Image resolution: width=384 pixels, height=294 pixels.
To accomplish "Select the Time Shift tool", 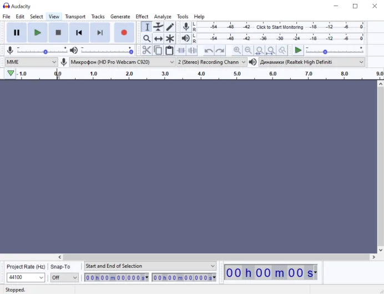I will [x=159, y=38].
